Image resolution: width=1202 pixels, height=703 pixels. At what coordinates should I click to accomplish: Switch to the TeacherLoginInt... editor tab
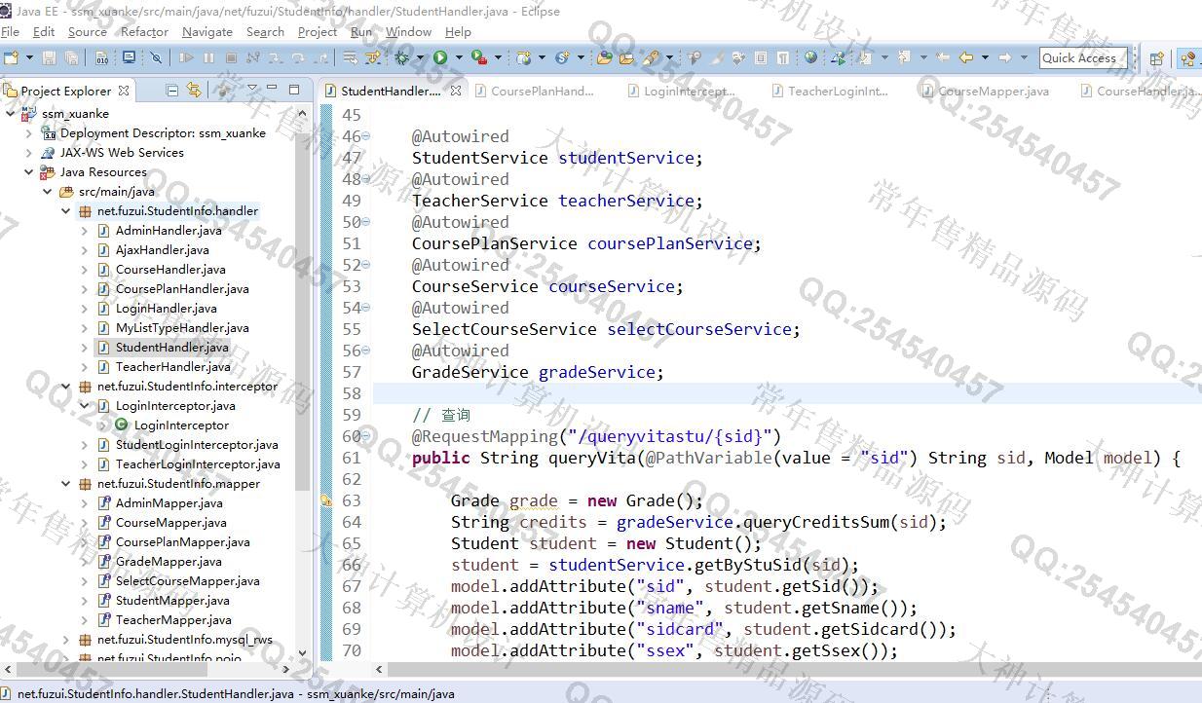[x=828, y=91]
